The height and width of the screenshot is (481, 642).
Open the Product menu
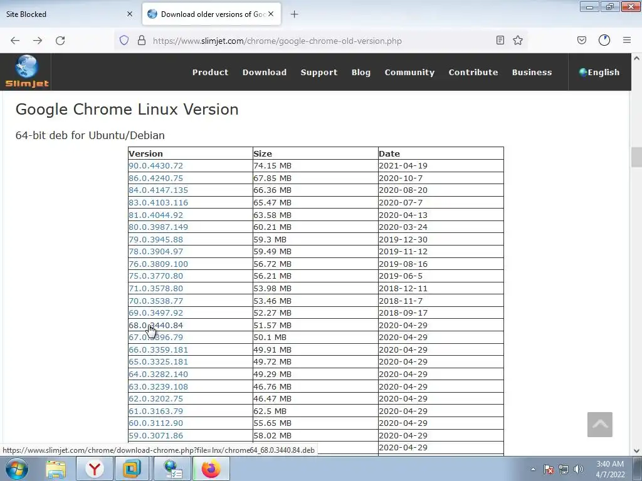point(211,73)
